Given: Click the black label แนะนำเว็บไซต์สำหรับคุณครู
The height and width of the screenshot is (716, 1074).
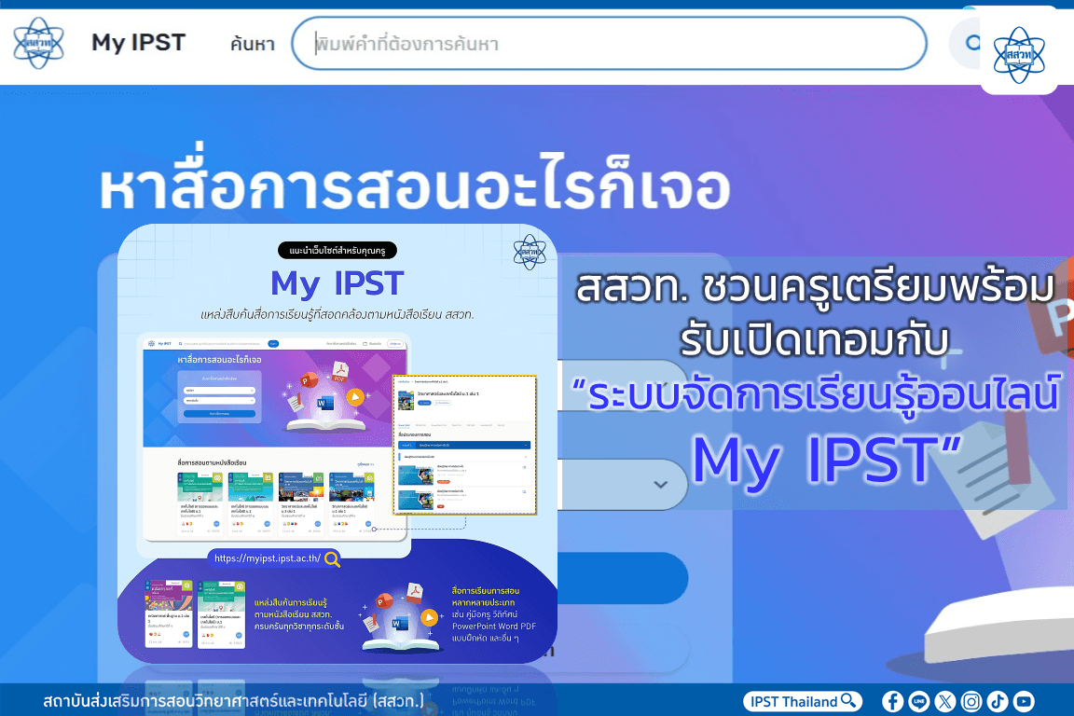Looking at the screenshot, I should (337, 251).
